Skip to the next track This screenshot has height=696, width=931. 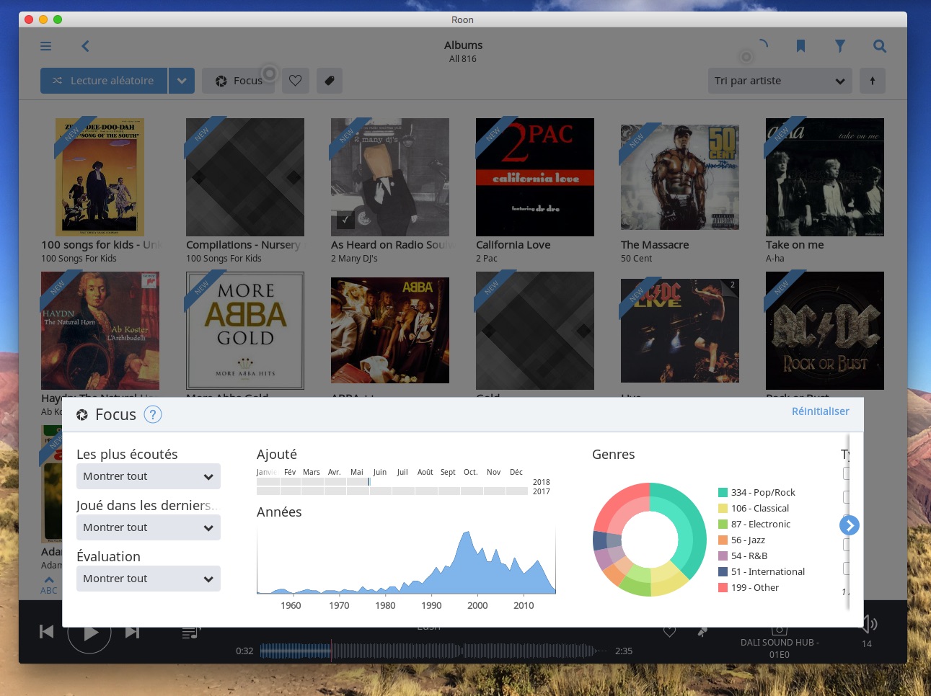point(132,632)
